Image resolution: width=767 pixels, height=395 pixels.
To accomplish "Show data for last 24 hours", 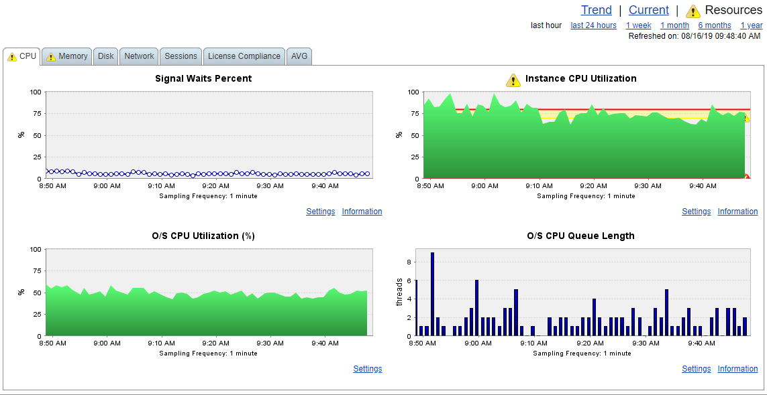I will [593, 25].
